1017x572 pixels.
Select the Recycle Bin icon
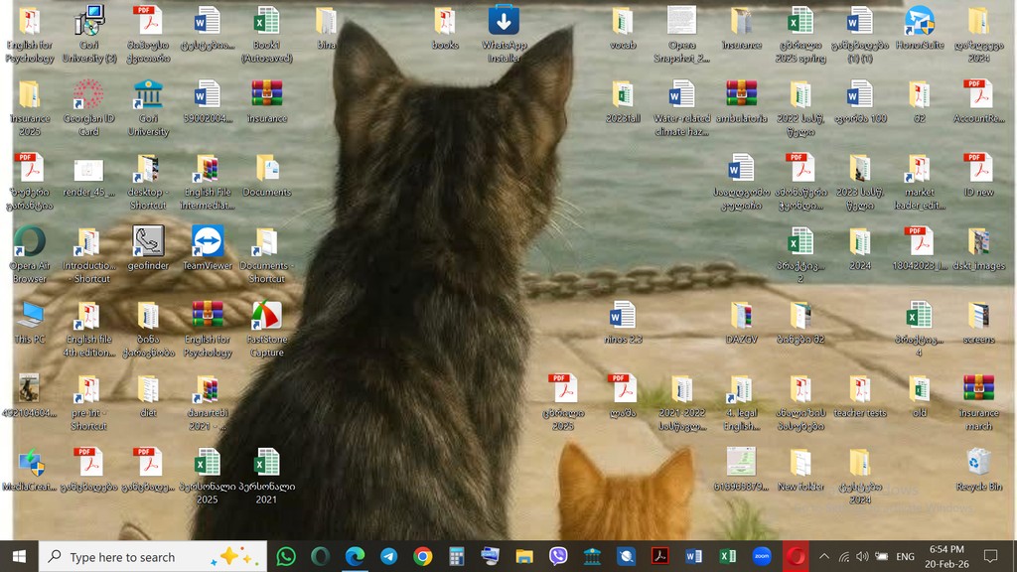point(978,470)
